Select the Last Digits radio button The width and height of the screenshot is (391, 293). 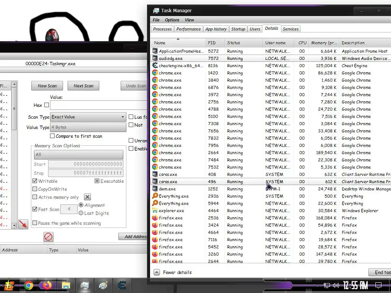pos(81,213)
